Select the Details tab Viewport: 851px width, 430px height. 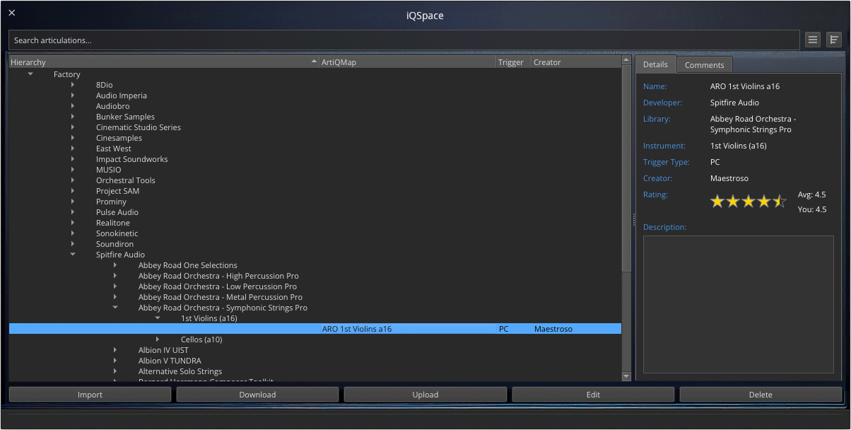point(656,64)
